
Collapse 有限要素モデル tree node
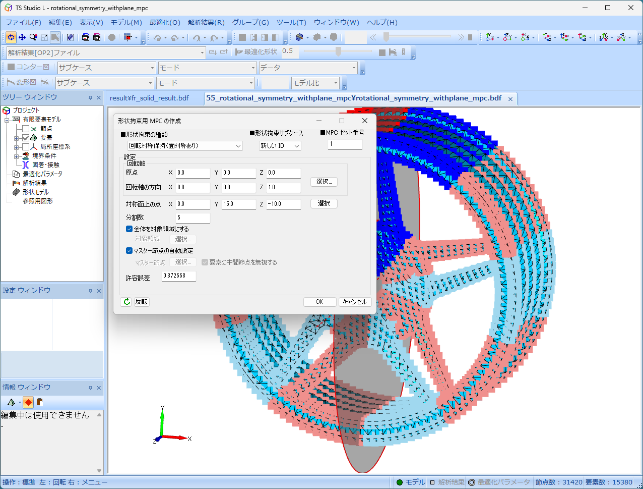(7, 120)
